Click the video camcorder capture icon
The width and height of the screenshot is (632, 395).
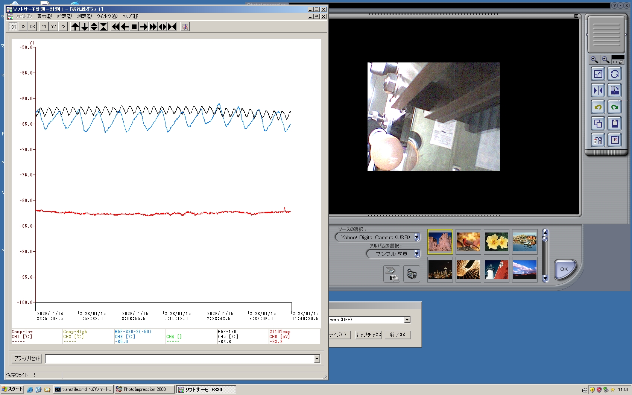point(412,274)
